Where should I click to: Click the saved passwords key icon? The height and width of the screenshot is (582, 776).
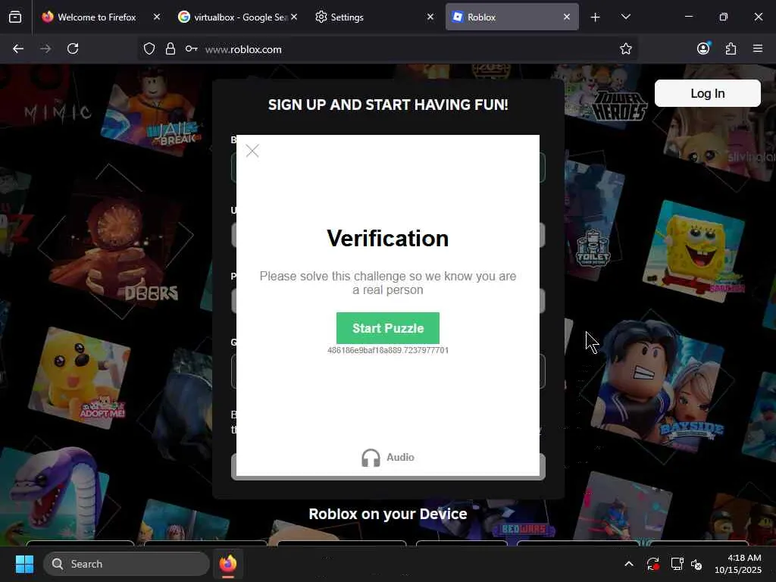(192, 48)
